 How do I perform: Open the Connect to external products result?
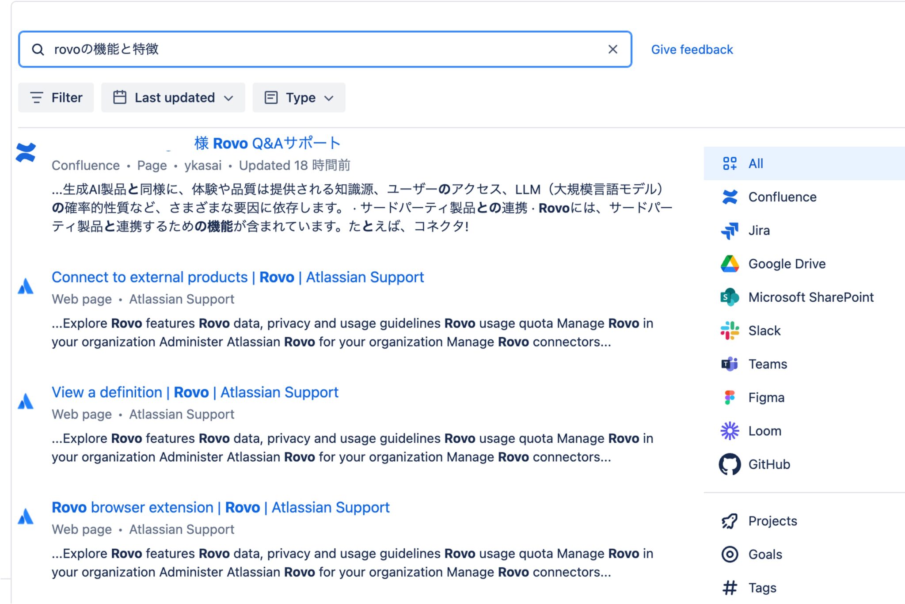pos(238,277)
